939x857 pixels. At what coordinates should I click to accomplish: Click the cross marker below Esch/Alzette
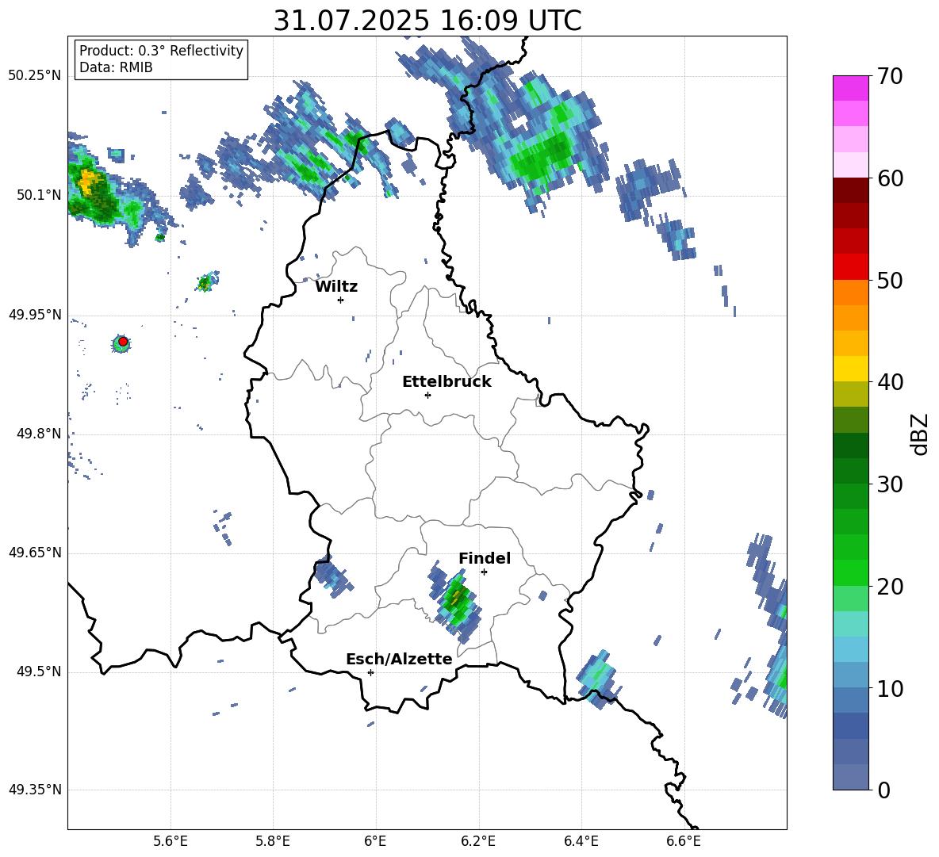[x=370, y=672]
